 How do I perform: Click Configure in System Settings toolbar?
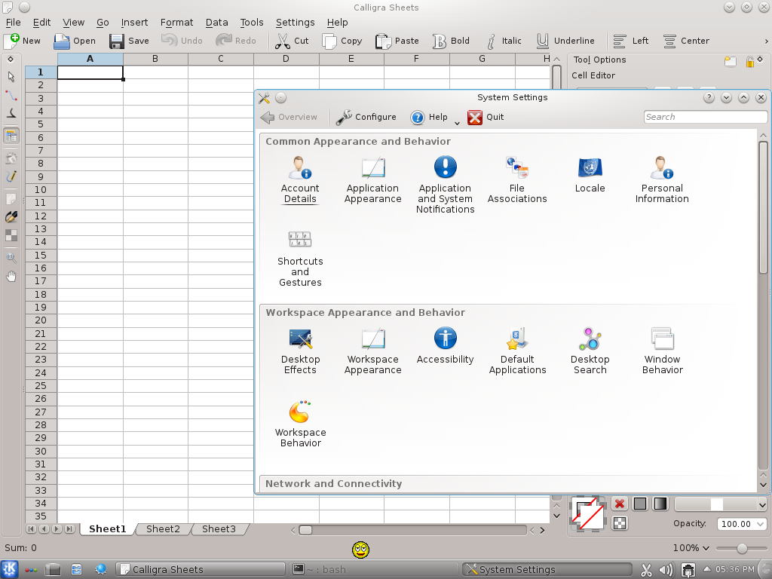pyautogui.click(x=366, y=117)
